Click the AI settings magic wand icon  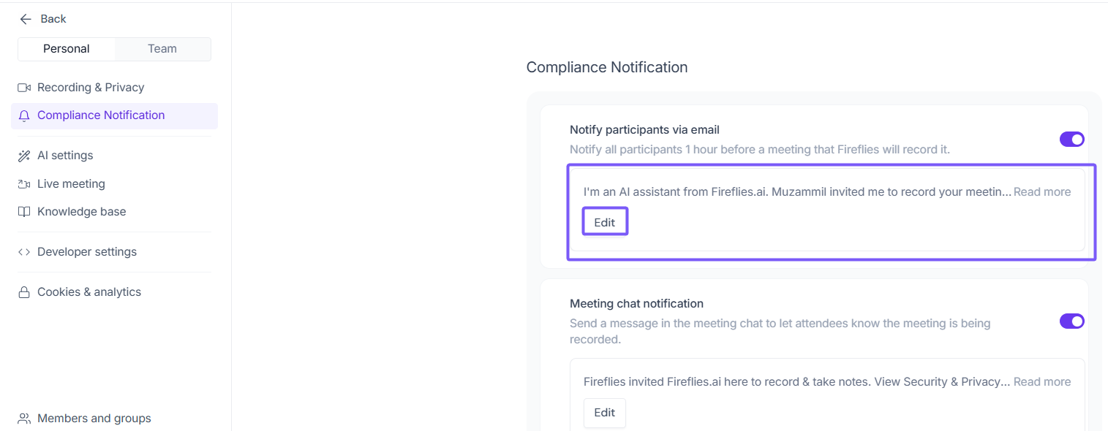click(x=24, y=156)
